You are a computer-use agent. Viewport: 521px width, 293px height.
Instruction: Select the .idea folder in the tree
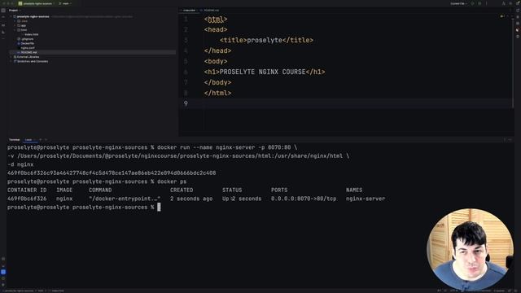(x=24, y=21)
